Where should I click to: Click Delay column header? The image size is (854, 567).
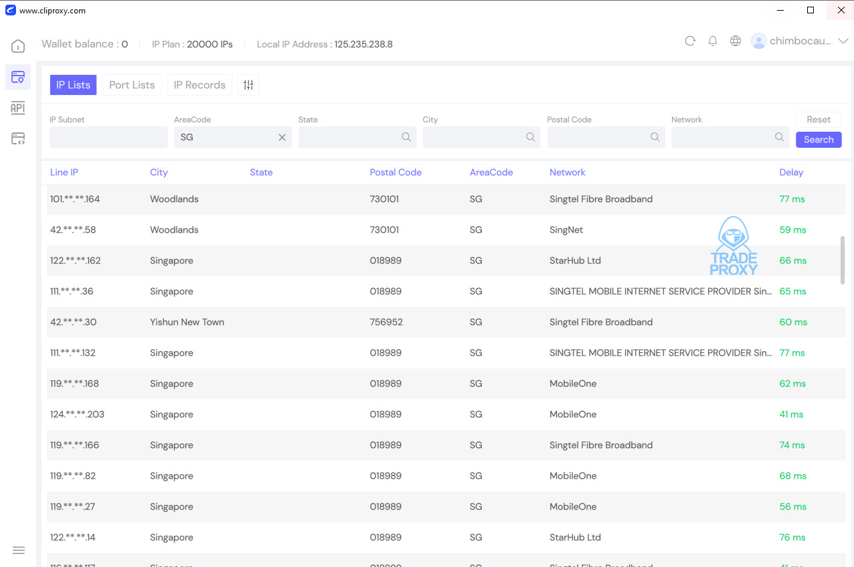791,173
